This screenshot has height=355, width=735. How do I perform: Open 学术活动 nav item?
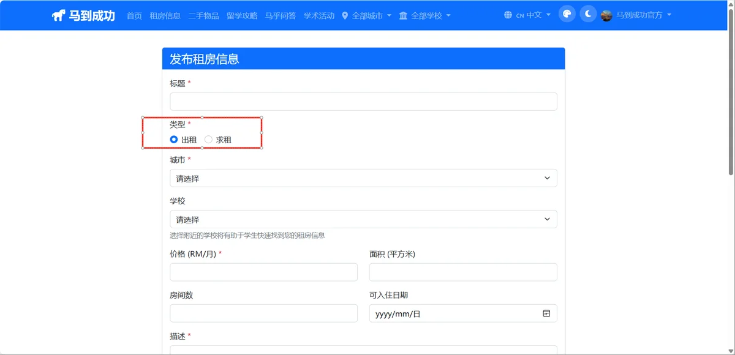click(x=319, y=15)
